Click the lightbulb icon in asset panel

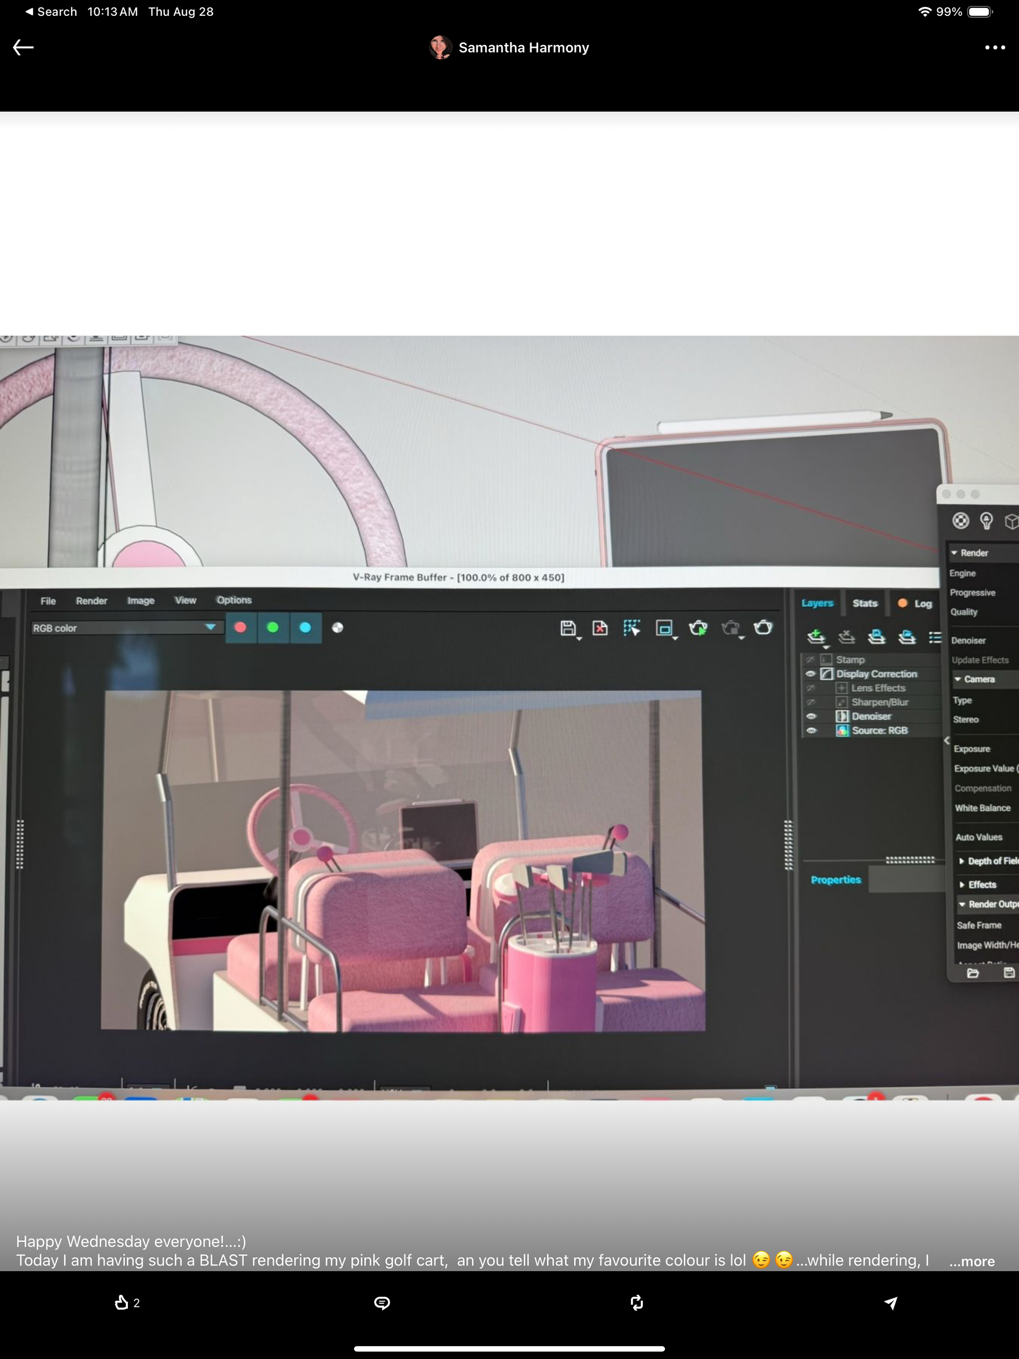986,521
